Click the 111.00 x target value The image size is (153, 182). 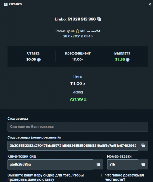point(78,84)
